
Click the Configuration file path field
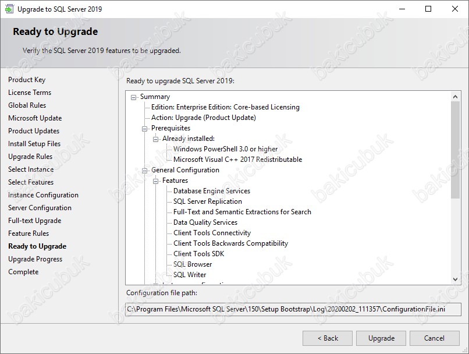293,309
